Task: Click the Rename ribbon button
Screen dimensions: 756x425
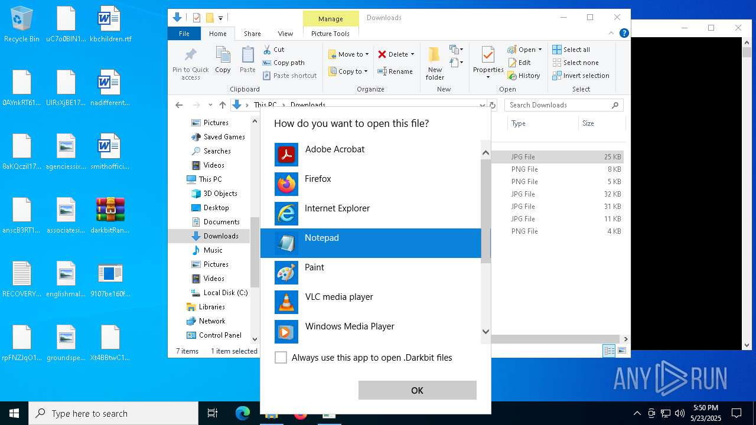Action: point(395,71)
